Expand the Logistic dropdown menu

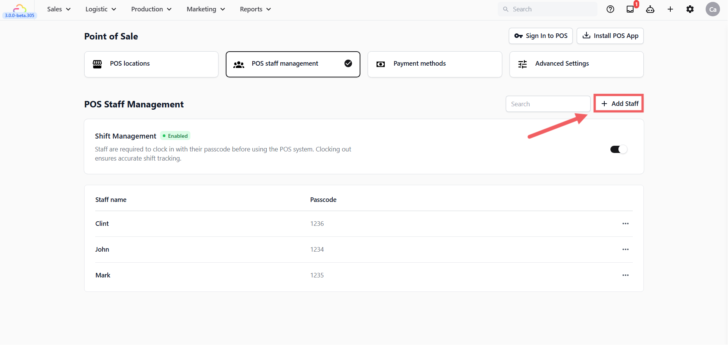(x=101, y=9)
